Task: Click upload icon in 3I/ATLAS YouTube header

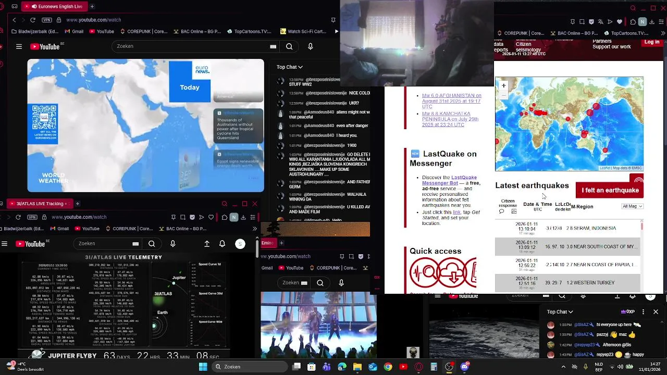Action: click(207, 244)
